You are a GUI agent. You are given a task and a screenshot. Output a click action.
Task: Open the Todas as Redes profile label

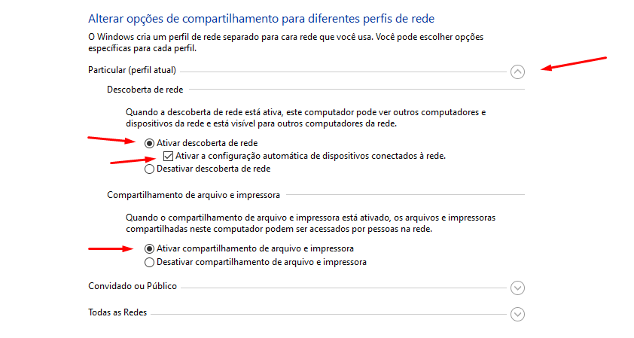point(117,312)
